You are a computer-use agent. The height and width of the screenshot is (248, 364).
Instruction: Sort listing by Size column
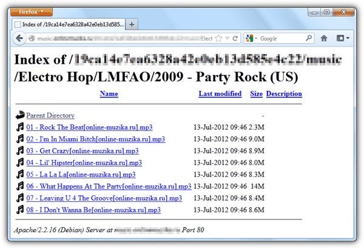click(256, 94)
